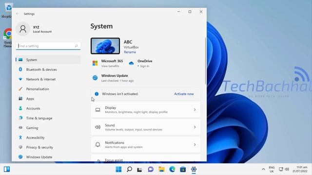
Task: Open the Start menu from taskbar
Action: tap(118, 169)
